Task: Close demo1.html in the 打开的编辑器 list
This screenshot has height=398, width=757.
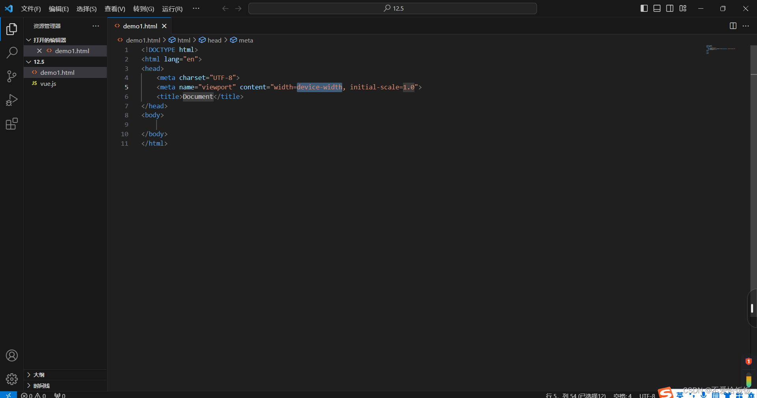Action: (x=39, y=51)
